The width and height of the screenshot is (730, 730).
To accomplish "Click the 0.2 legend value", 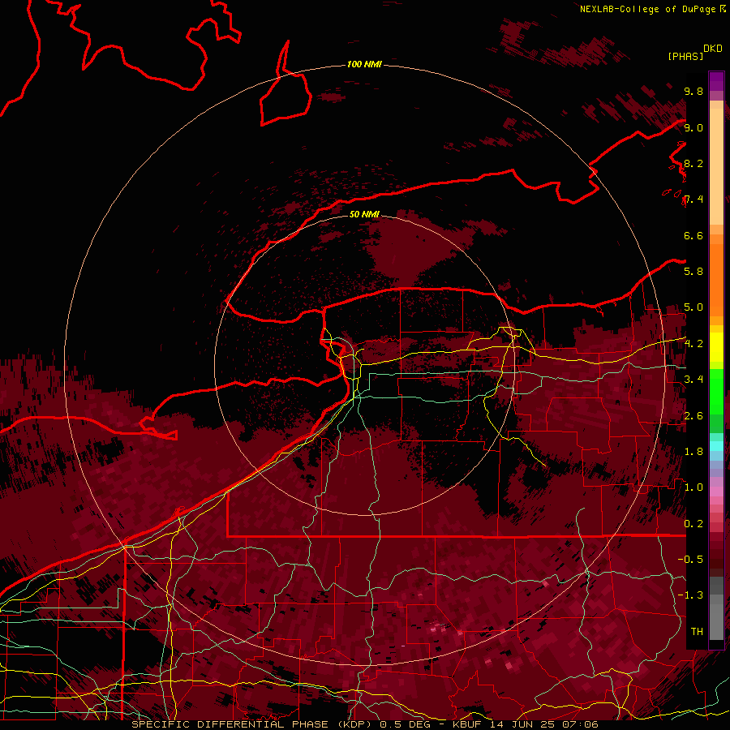I will coord(693,523).
